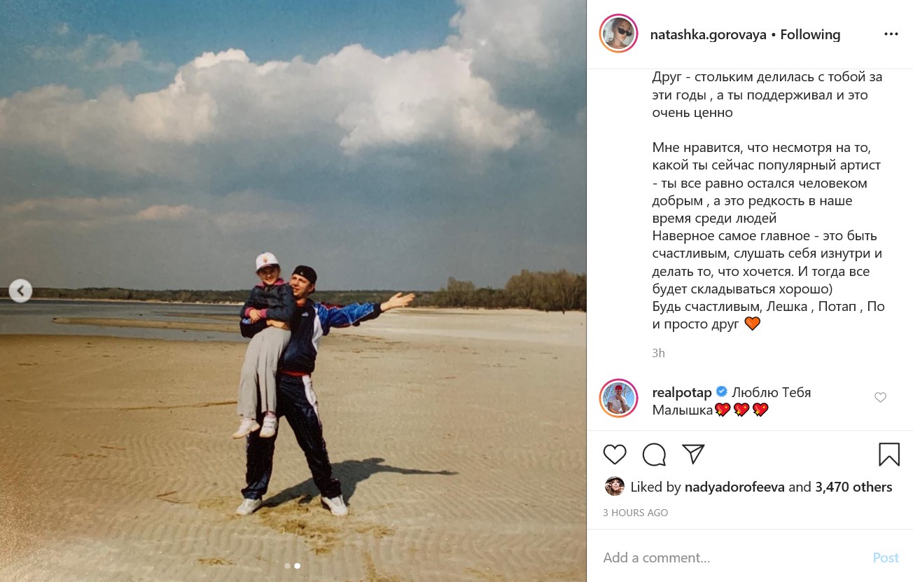The height and width of the screenshot is (582, 913).
Task: Open natashka.gorovaya username link
Action: (709, 34)
